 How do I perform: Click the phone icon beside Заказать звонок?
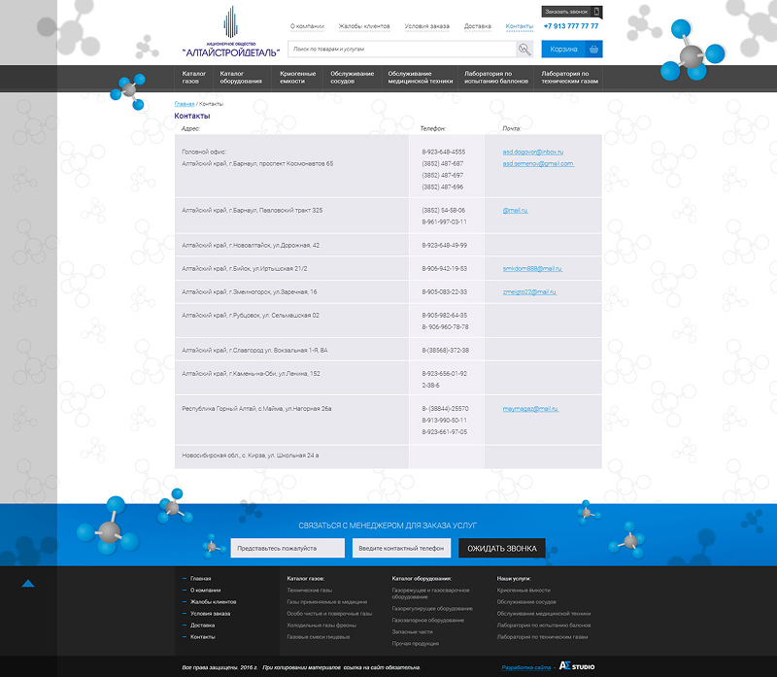tap(596, 12)
